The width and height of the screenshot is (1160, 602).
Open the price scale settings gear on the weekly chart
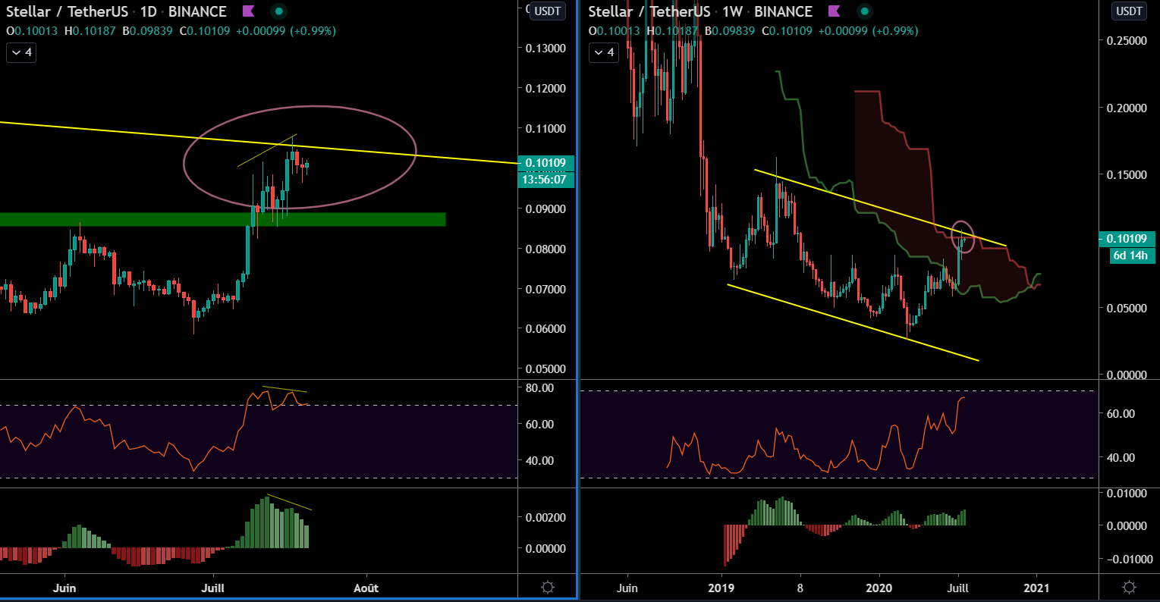1130,586
